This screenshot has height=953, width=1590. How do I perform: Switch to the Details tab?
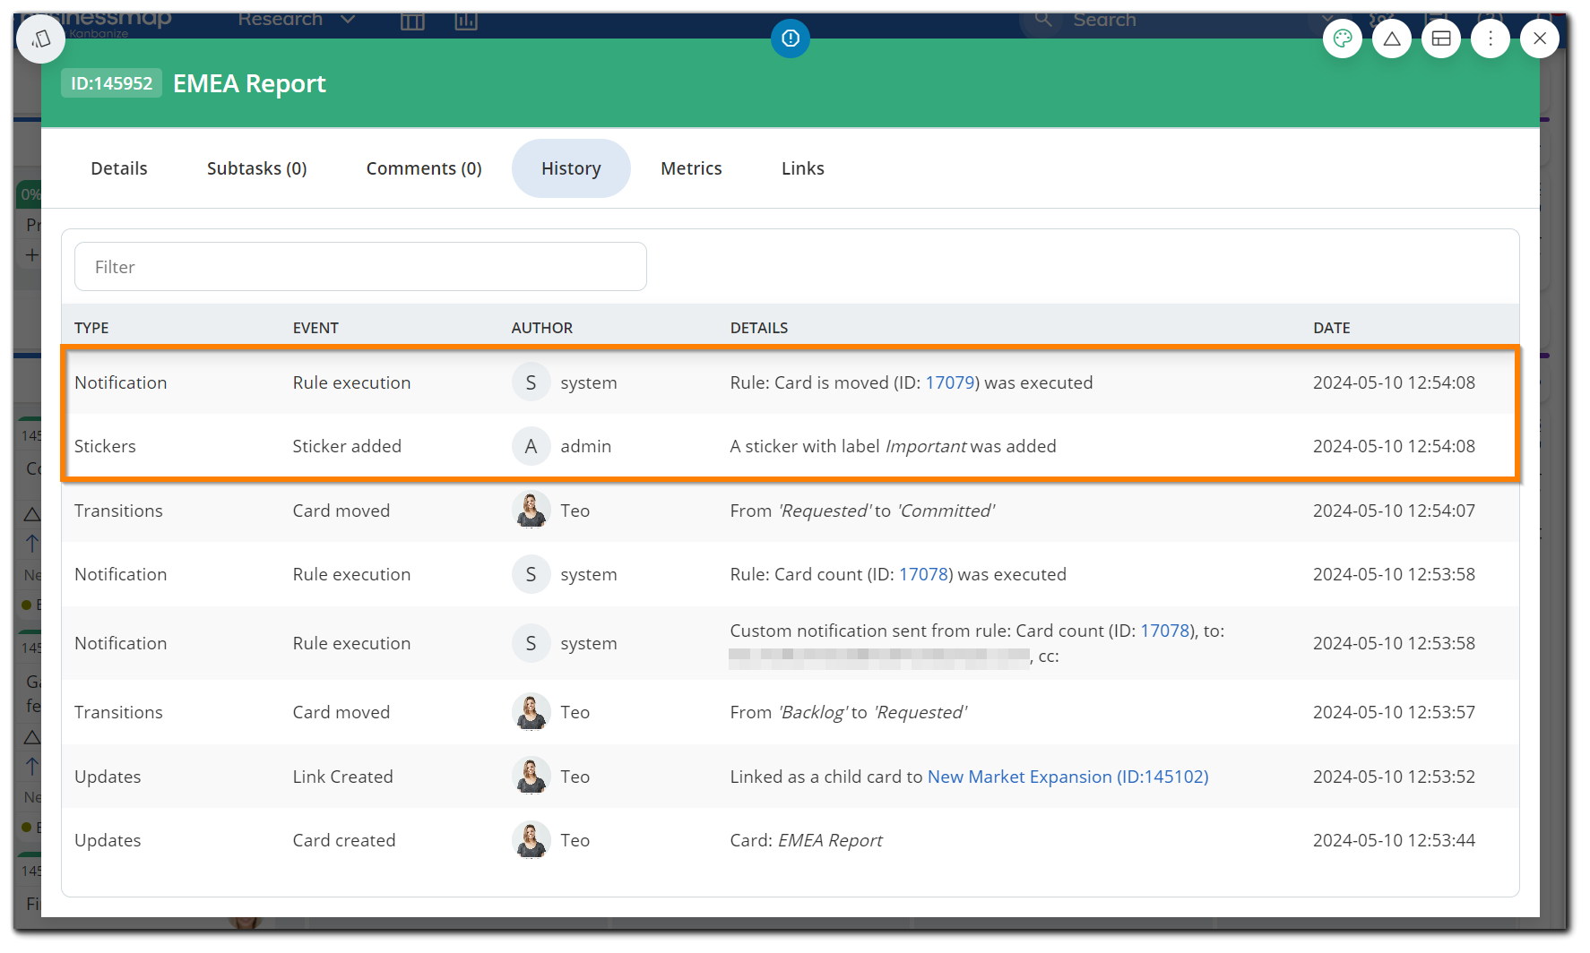point(118,168)
